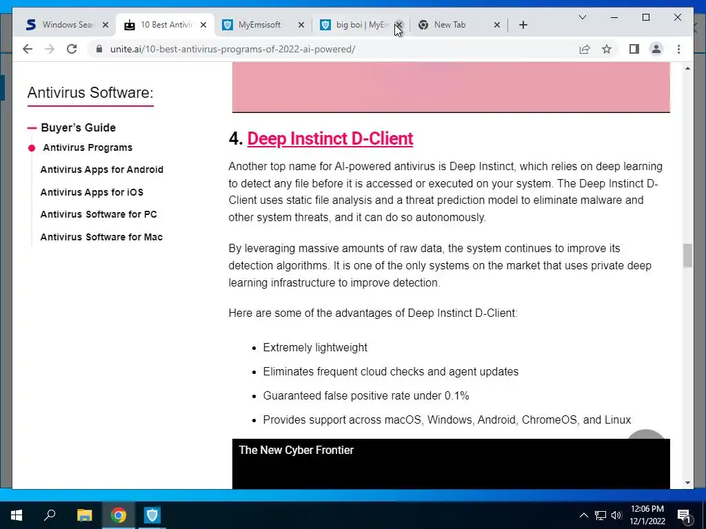Image resolution: width=706 pixels, height=529 pixels.
Task: Click 'Extremely lightweight' bullet text
Action: tap(314, 348)
